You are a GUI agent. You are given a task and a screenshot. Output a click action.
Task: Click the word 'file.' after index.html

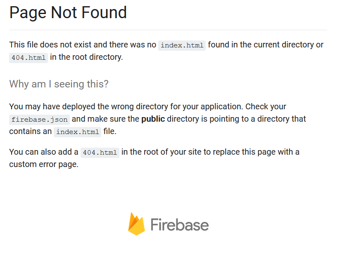click(x=110, y=131)
